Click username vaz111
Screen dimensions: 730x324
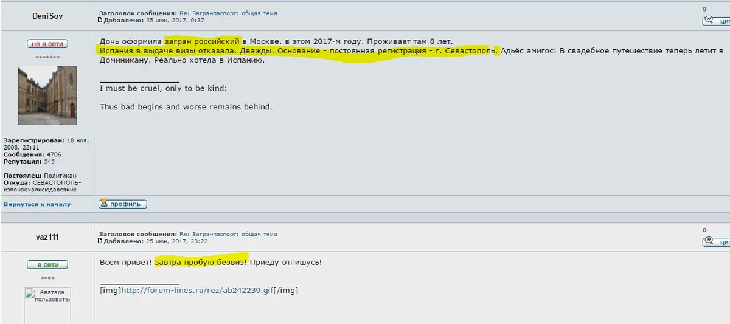[x=47, y=238]
